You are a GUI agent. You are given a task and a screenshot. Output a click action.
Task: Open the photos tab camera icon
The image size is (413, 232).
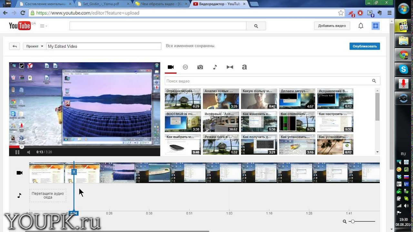200,67
